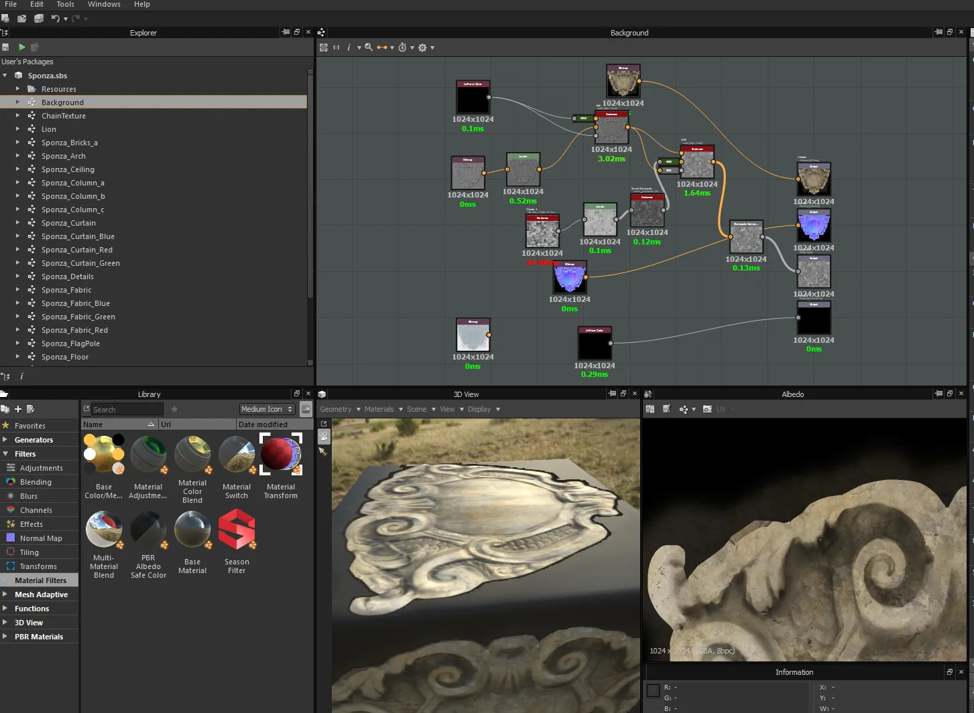Open the File menu

(x=11, y=4)
